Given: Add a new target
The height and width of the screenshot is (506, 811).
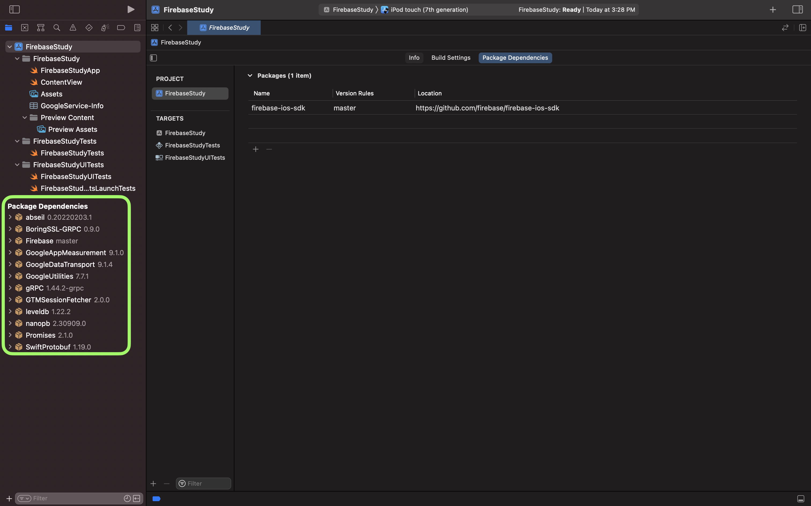Looking at the screenshot, I should click(153, 483).
